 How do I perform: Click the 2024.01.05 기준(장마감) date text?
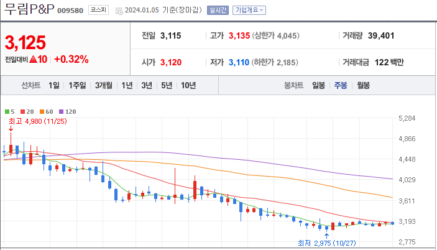pyautogui.click(x=163, y=10)
